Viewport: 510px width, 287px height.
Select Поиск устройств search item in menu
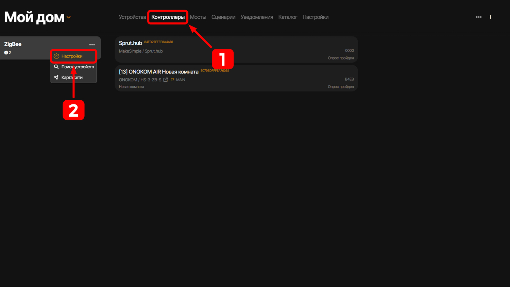tap(77, 67)
